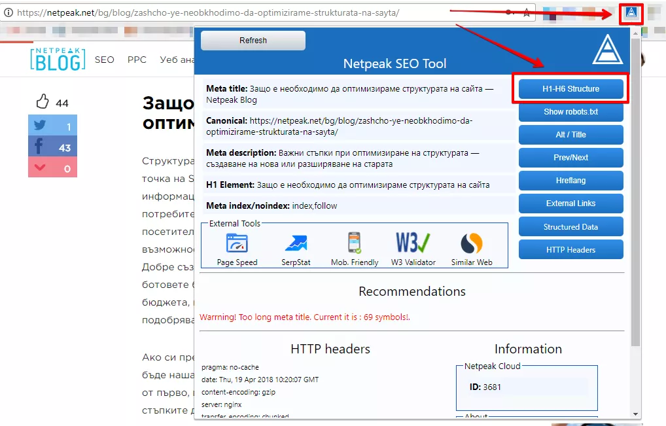
Task: Click the Twitter share count 1
Action: 69,126
